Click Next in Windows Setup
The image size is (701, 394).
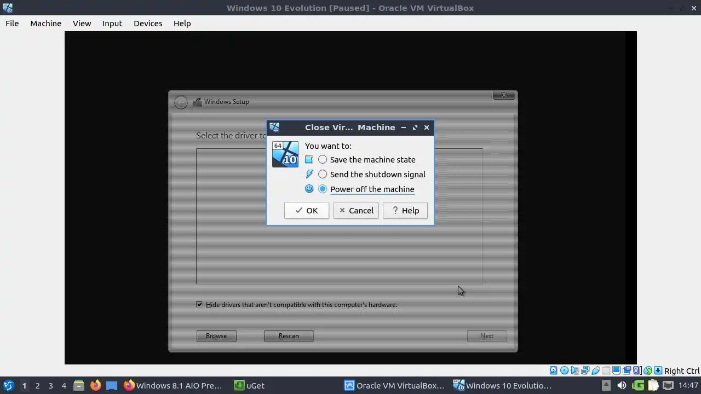487,336
